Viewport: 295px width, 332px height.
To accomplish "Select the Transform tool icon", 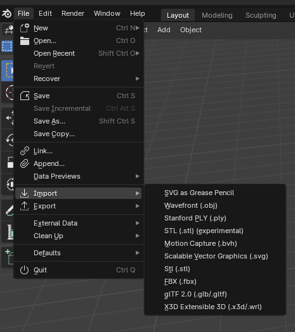I will [x=8, y=184].
